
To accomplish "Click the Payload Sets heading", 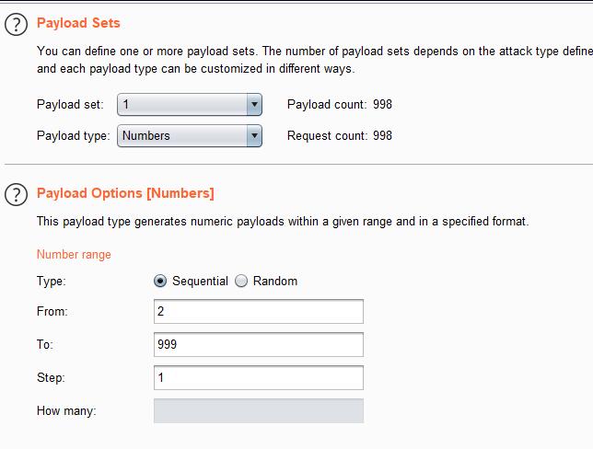I will (x=78, y=23).
